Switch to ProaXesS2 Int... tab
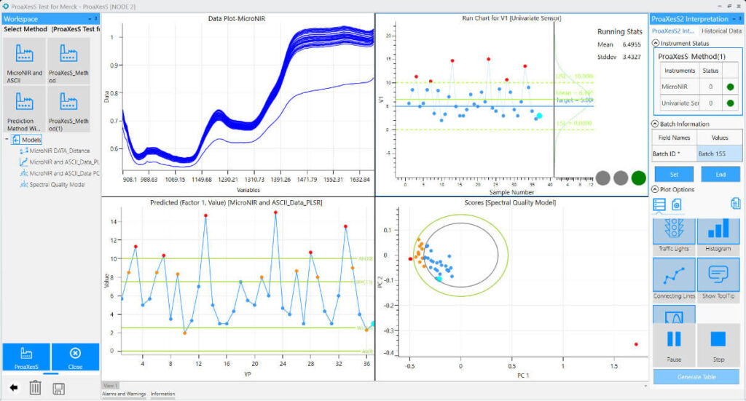The width and height of the screenshot is (746, 401). (672, 31)
